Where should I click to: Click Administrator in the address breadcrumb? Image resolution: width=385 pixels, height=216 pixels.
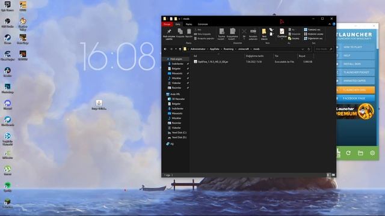pyautogui.click(x=198, y=49)
